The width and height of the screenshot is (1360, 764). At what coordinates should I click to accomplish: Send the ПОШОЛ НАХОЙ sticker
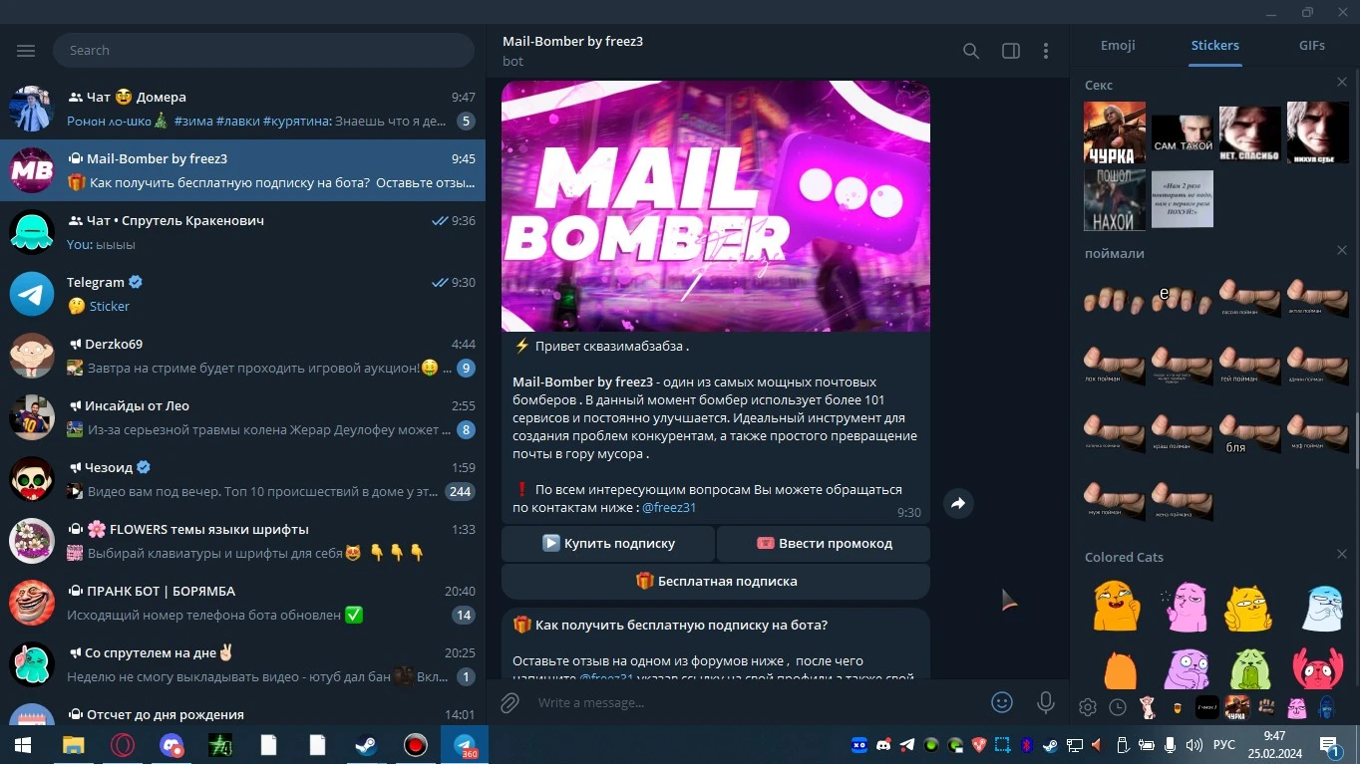(x=1115, y=200)
